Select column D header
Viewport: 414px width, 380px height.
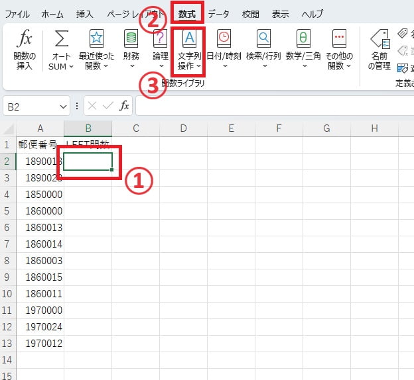(184, 128)
